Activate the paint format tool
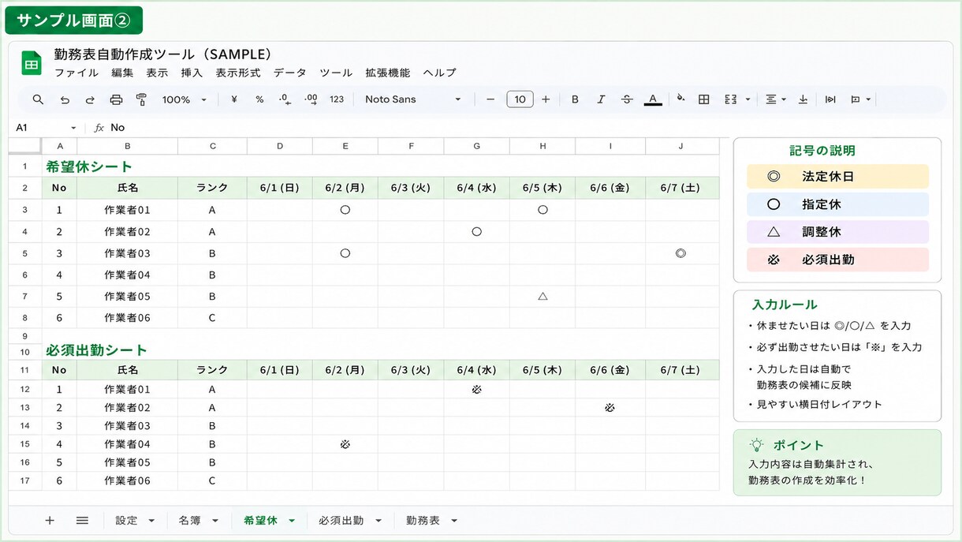Screen dimensions: 962x542 click(142, 99)
